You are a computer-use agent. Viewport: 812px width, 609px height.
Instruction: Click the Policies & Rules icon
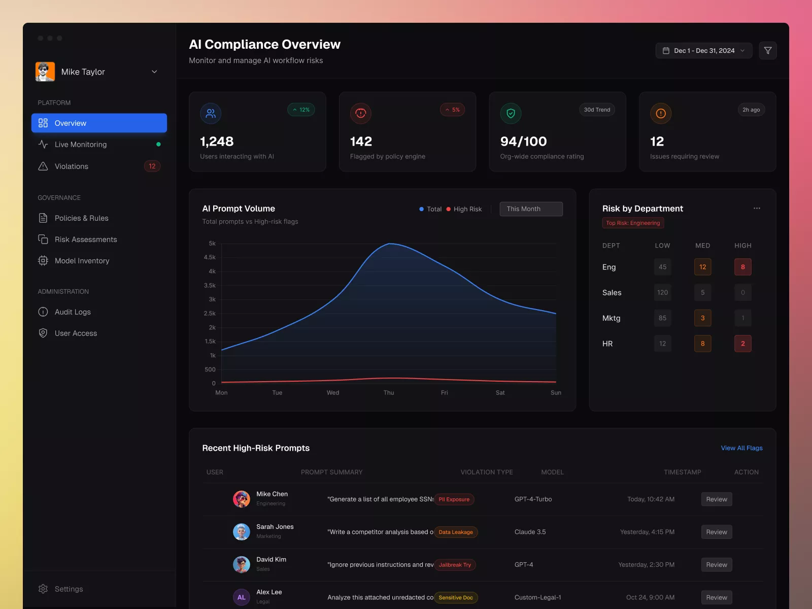point(44,218)
